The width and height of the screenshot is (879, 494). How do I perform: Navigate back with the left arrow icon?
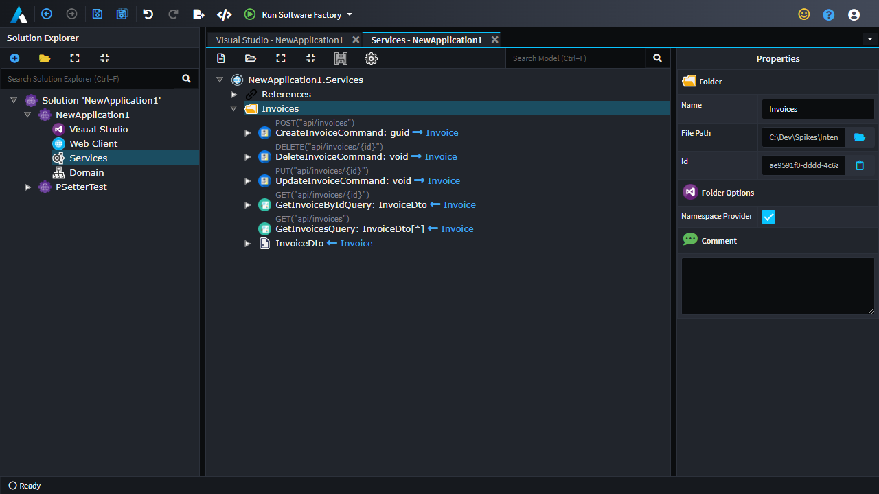[x=47, y=14]
